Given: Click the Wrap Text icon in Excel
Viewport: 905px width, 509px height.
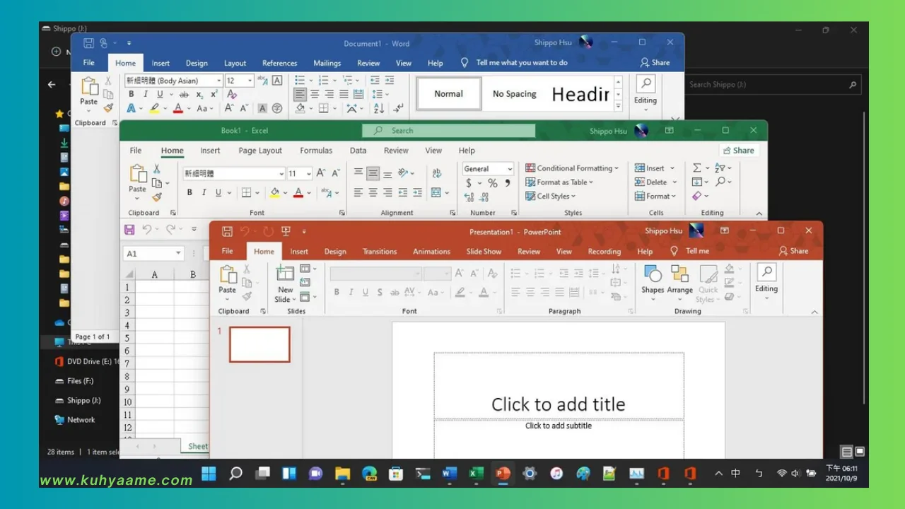Looking at the screenshot, I should coord(436,173).
